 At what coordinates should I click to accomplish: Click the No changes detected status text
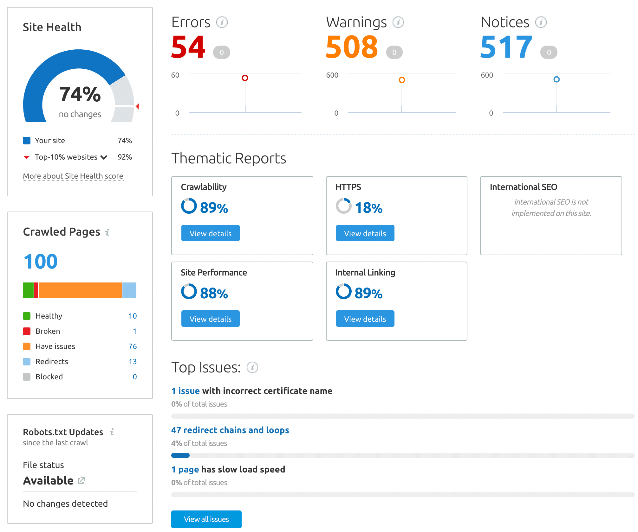click(x=65, y=503)
